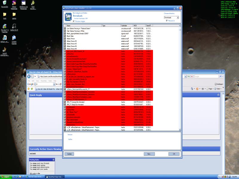Expand the Google toolbar search dropdown
The height and width of the screenshot is (179, 239).
(54, 84)
